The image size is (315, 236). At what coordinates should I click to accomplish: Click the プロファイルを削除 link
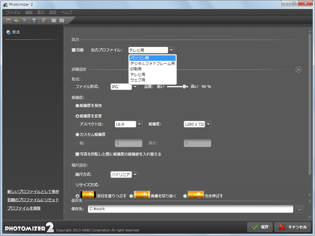pyautogui.click(x=24, y=208)
